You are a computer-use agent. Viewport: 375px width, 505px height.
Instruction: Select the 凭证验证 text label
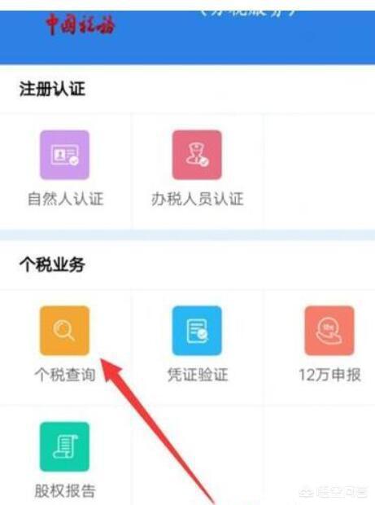click(x=198, y=375)
